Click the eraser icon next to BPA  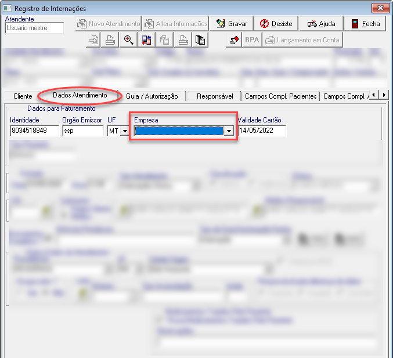pyautogui.click(x=234, y=40)
